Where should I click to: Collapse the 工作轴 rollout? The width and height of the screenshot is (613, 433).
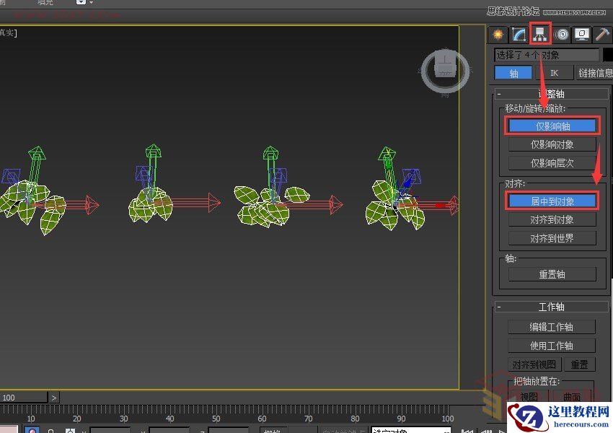click(499, 307)
